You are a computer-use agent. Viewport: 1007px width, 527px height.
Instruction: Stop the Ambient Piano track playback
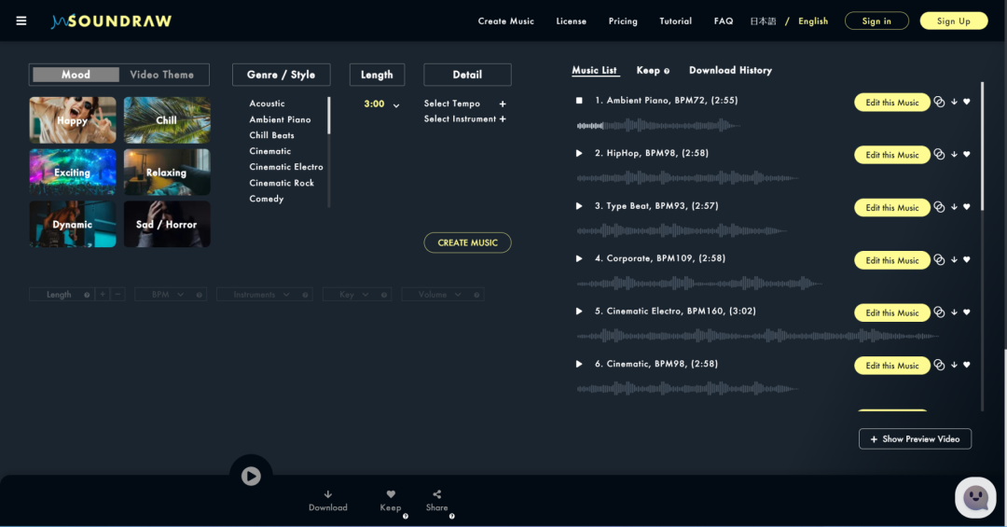(x=579, y=100)
